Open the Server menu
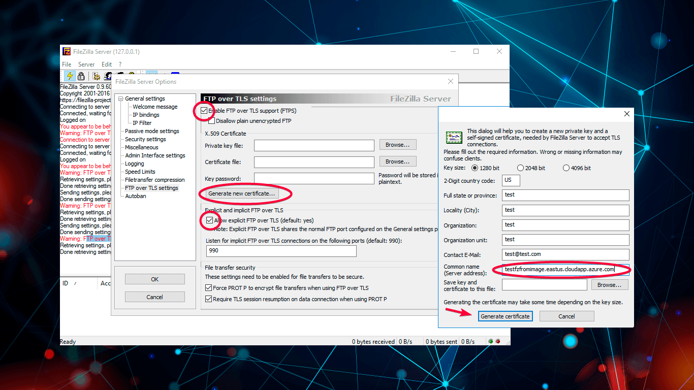694x390 pixels. (x=86, y=64)
